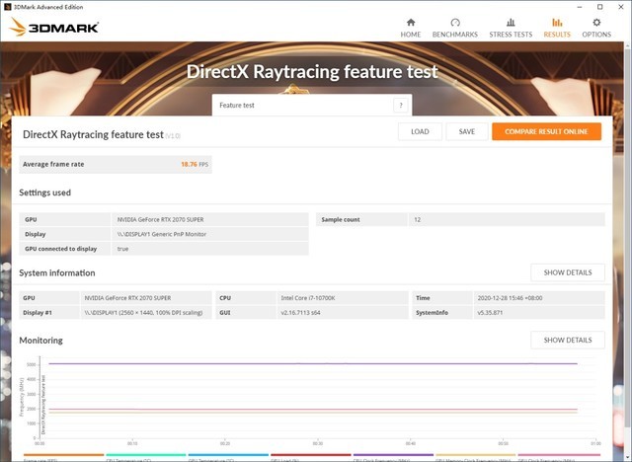Click the purple legend bar under the chart

[x=393, y=455]
